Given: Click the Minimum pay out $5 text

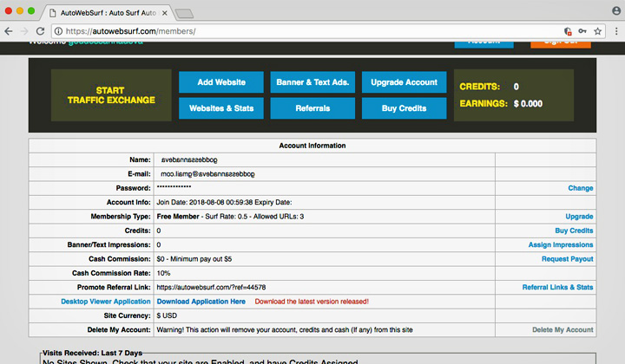Looking at the screenshot, I should (201, 259).
